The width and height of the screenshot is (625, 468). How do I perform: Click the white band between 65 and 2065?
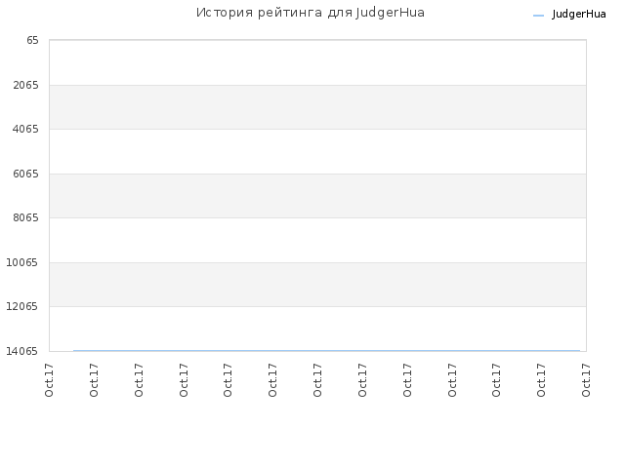coord(317,62)
